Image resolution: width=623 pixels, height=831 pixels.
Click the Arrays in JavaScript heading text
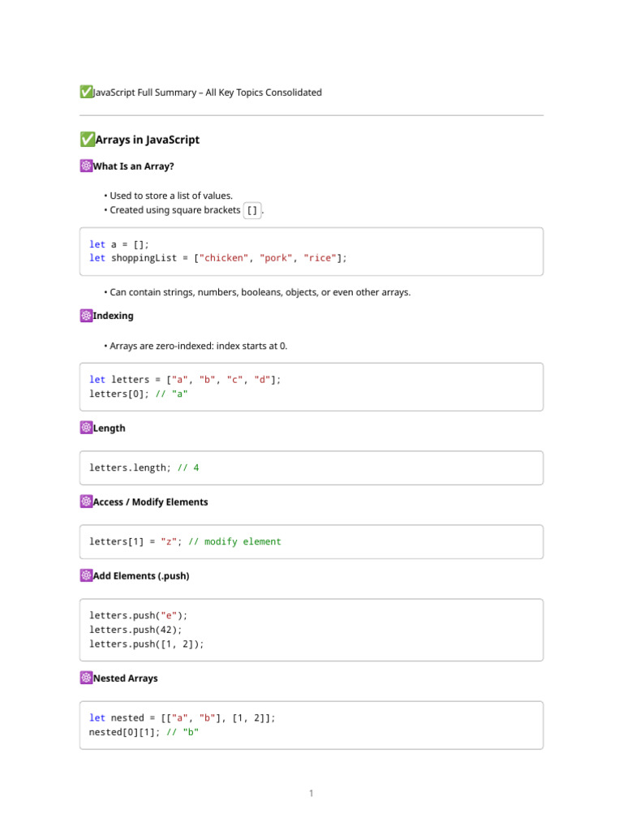tap(147, 140)
